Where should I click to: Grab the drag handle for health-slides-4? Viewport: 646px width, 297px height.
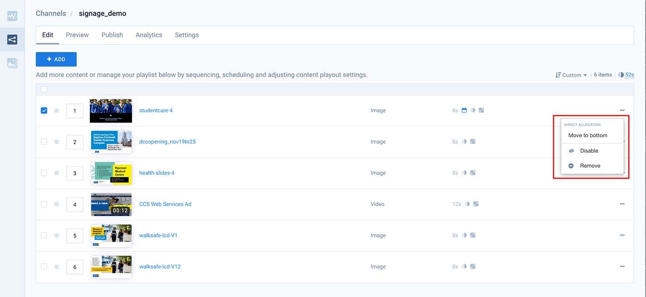tap(57, 173)
